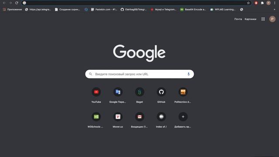Open the Eleirbag89/Telegr... GitHub bookmark
279x157 pixels.
point(134,10)
